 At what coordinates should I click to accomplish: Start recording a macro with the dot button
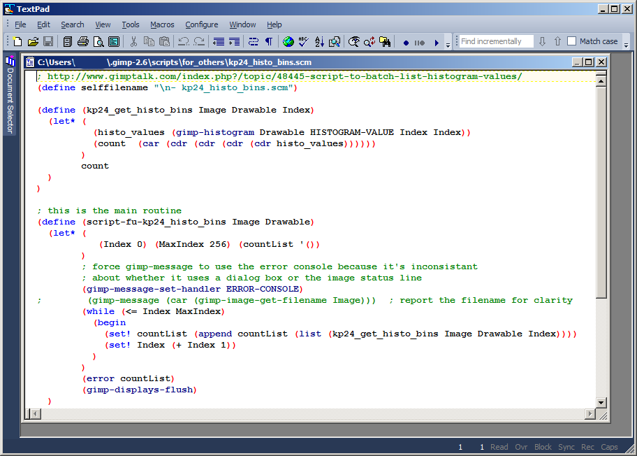[x=406, y=43]
